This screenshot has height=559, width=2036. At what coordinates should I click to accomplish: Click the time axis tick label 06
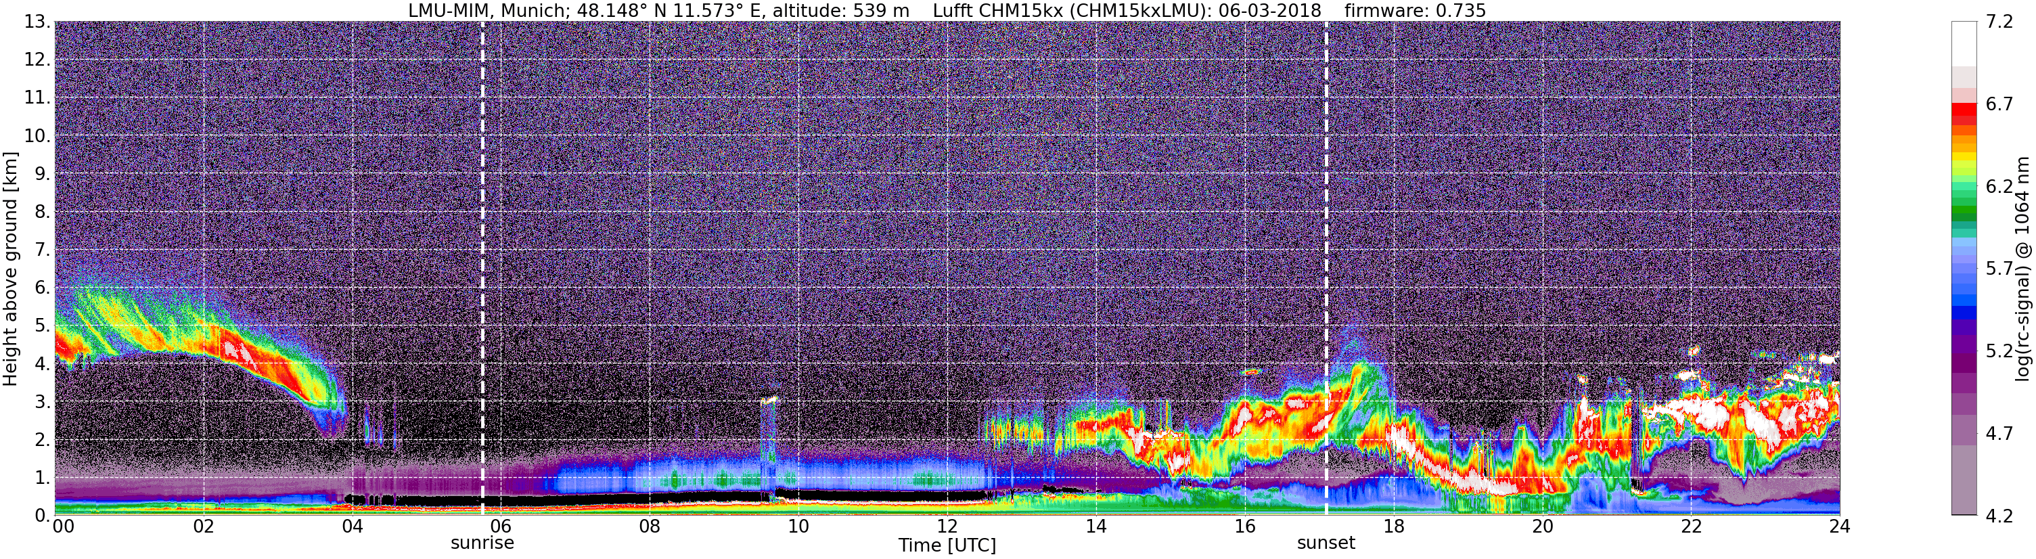[501, 527]
